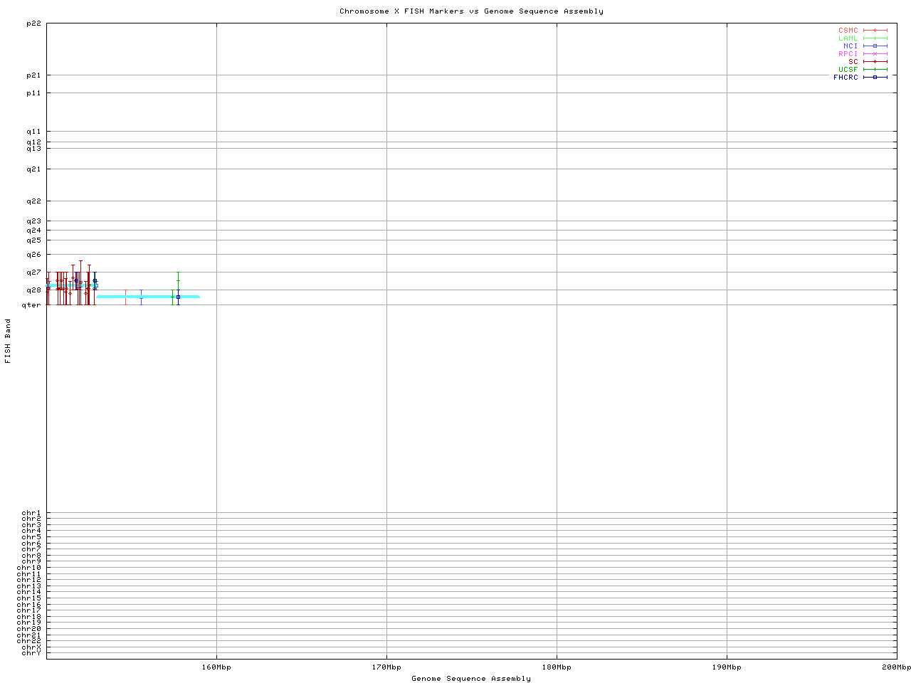Click the plot title text
The width and height of the screenshot is (911, 683).
tap(471, 11)
